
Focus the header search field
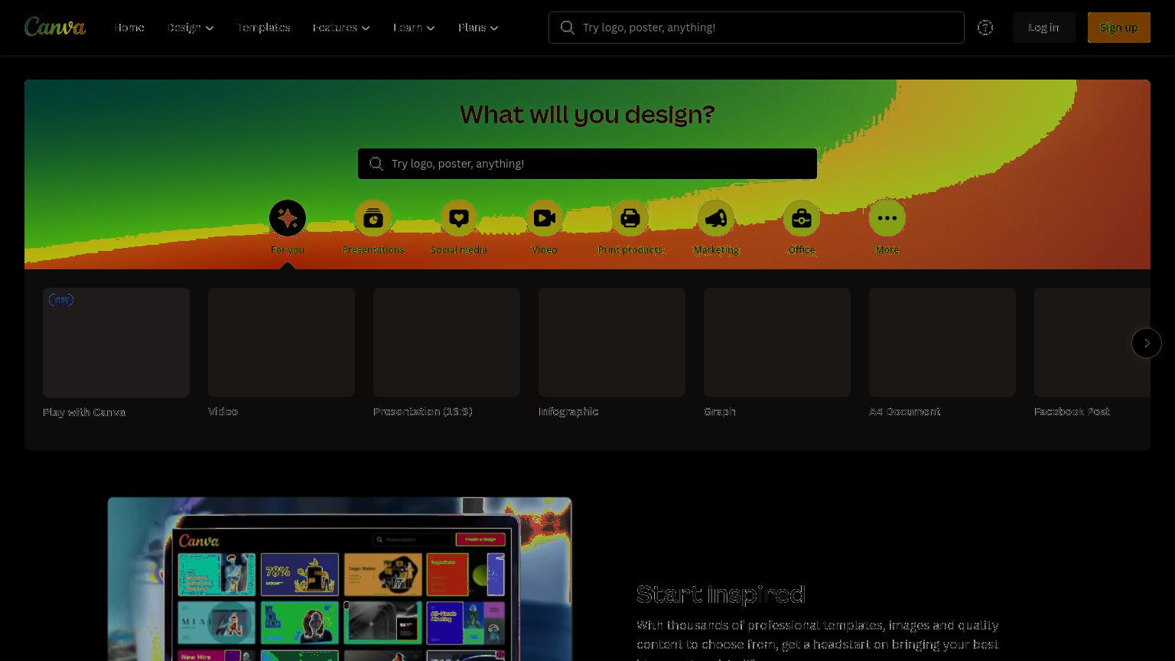coord(756,28)
